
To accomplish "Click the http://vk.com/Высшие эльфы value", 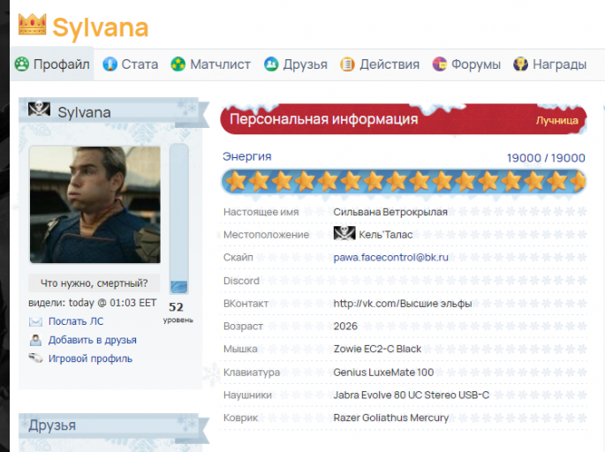I will coord(403,304).
